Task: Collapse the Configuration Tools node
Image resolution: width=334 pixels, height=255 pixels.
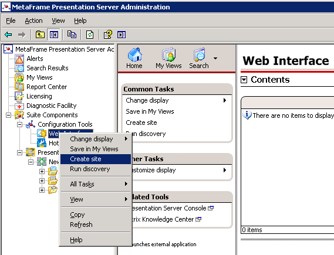Action: (19, 124)
